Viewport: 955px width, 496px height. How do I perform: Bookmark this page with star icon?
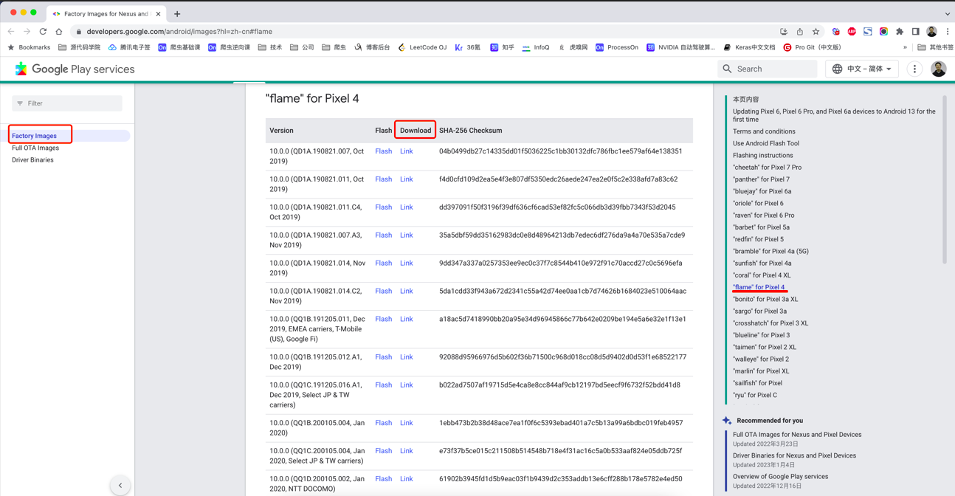click(816, 32)
